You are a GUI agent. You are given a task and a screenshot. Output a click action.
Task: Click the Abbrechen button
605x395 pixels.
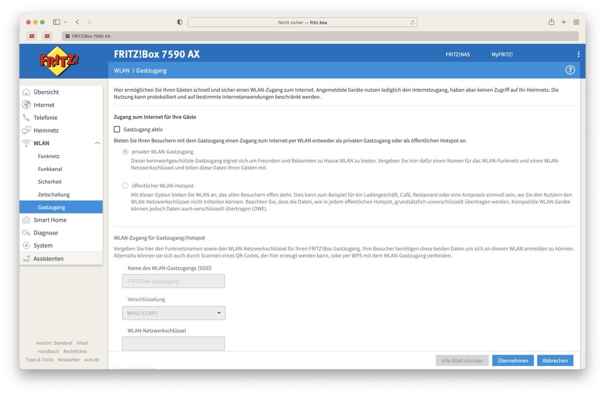[555, 361]
